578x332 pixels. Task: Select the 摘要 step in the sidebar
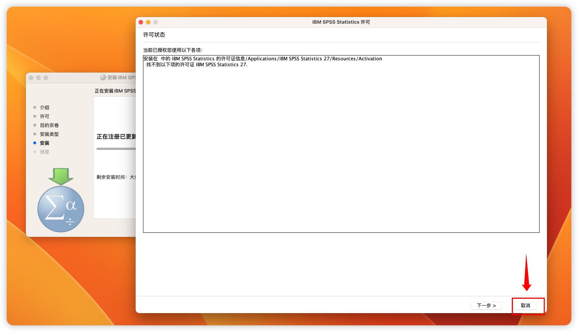coord(44,152)
